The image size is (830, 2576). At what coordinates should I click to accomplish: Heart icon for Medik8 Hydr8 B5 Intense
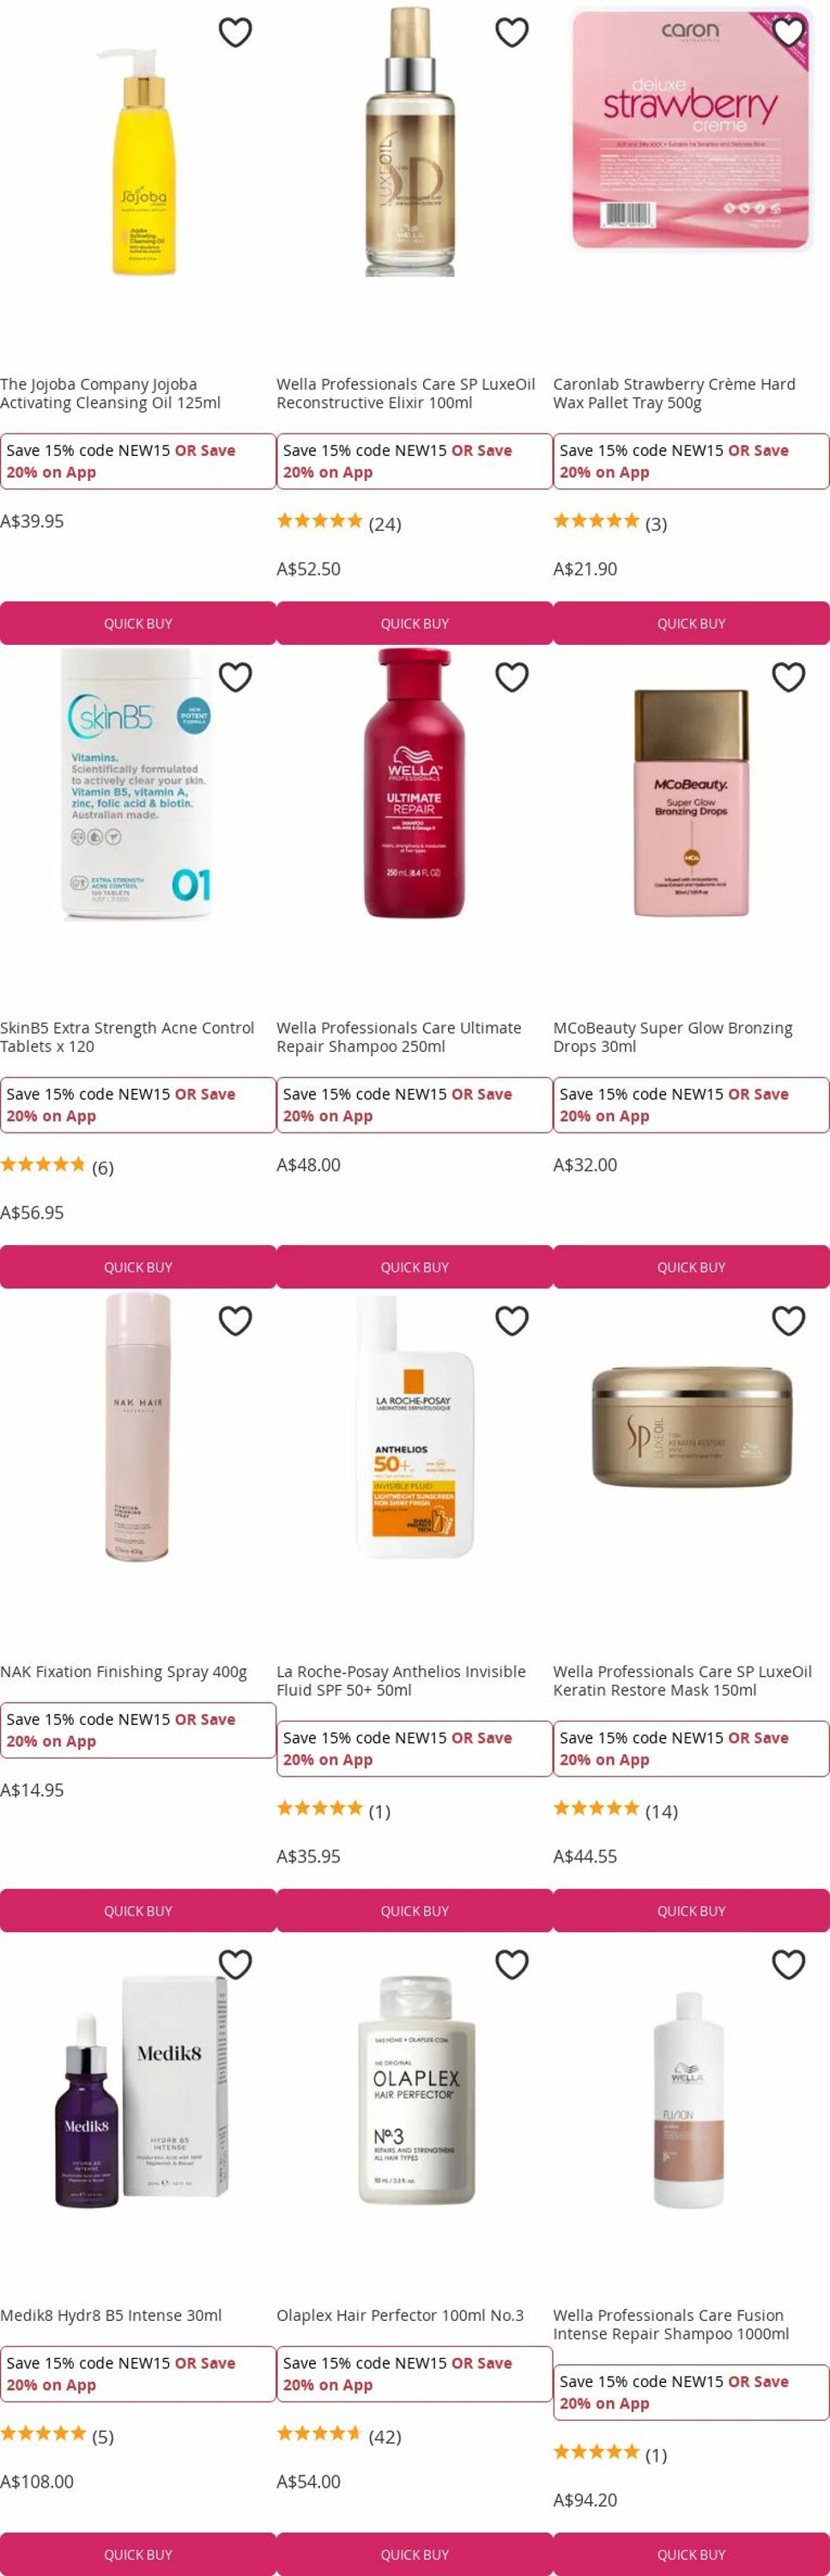(235, 1965)
